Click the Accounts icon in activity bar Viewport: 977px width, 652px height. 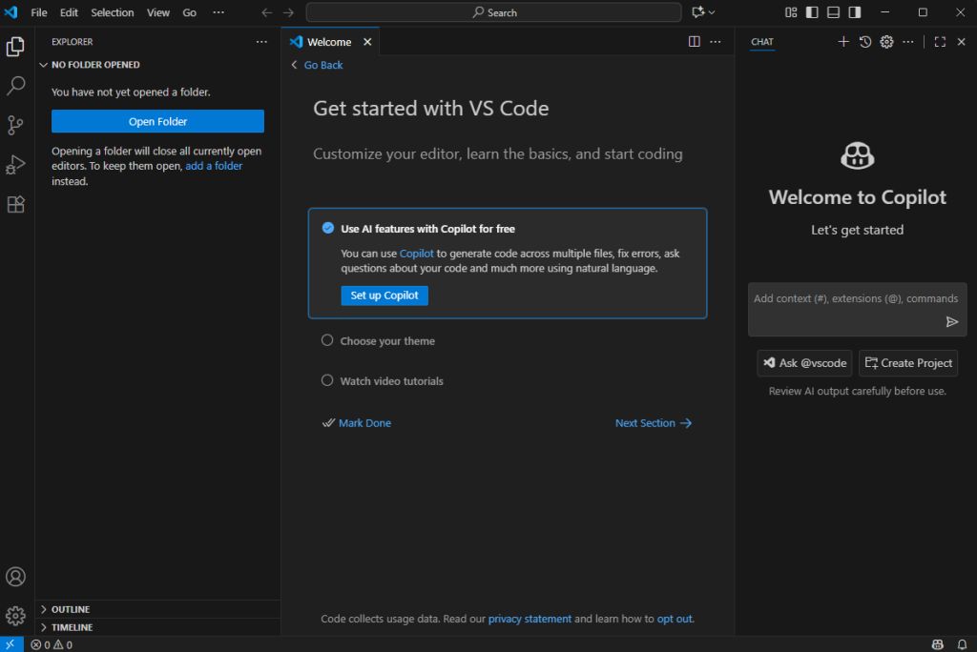[16, 577]
